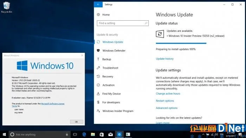This screenshot has width=246, height=138.
Task: Open Task View
Action: point(75,134)
